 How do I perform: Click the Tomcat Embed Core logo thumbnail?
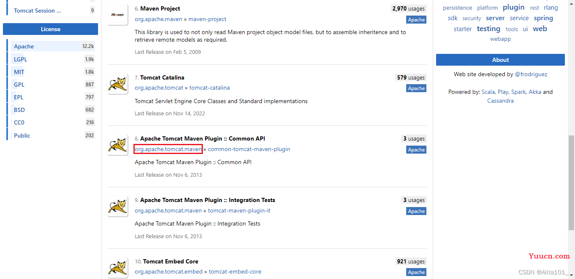117,268
